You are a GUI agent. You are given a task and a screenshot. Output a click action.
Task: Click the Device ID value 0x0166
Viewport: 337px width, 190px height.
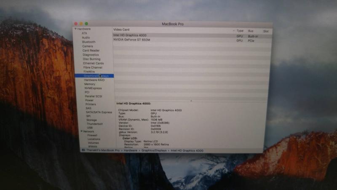[155, 126]
